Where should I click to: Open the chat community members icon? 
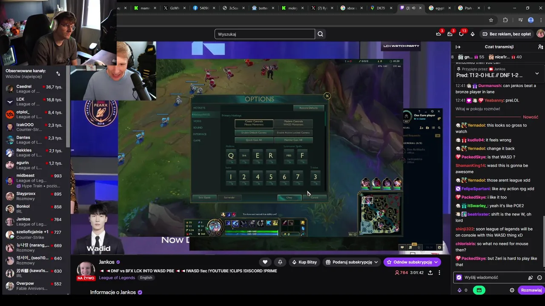[x=540, y=47]
